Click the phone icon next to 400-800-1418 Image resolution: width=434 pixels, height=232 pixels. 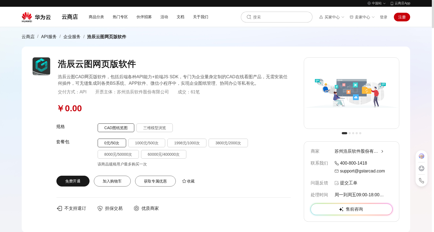(337, 163)
